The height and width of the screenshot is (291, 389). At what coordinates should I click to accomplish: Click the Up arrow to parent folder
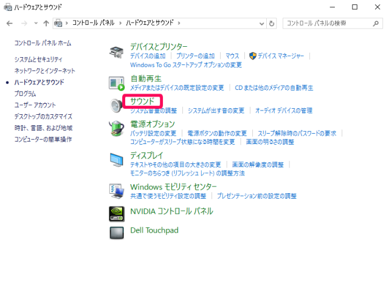(46, 23)
